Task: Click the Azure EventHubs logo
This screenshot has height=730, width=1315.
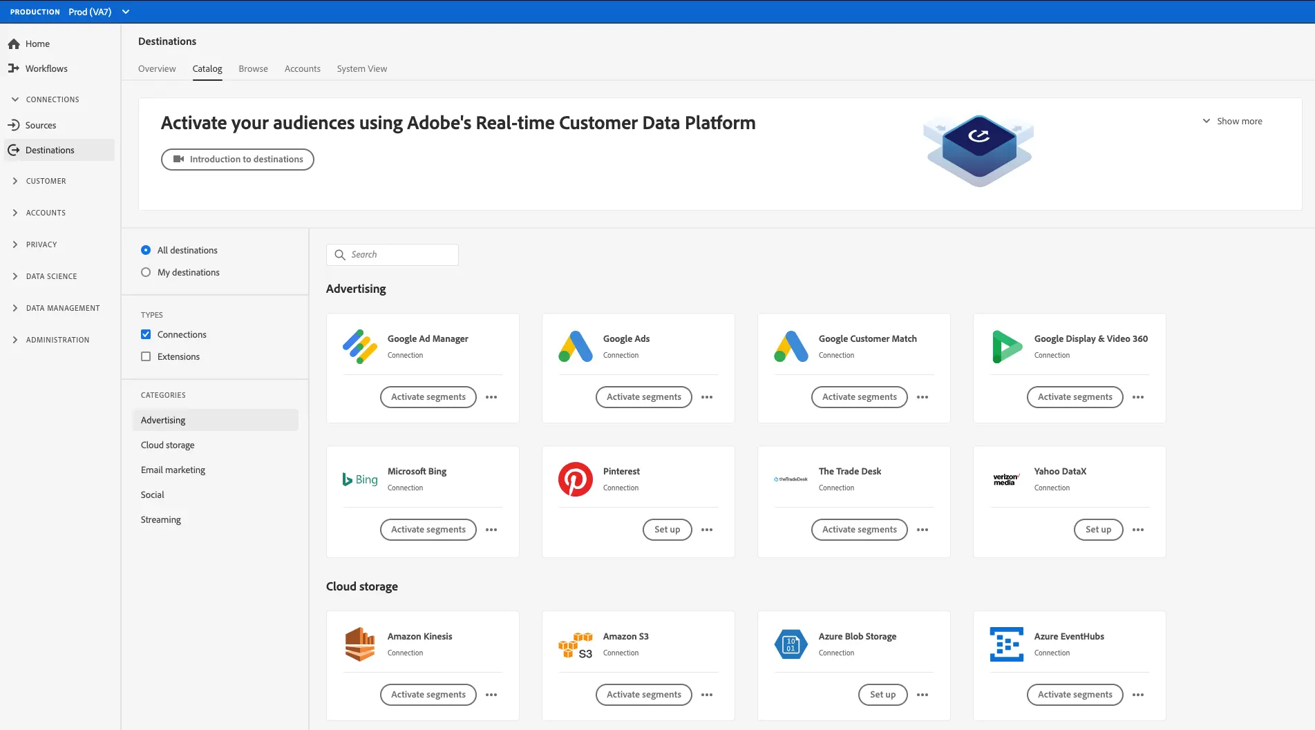Action: pos(1007,644)
